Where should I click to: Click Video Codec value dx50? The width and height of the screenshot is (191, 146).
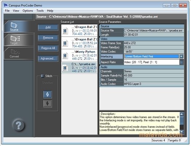pyautogui.click(x=154, y=51)
